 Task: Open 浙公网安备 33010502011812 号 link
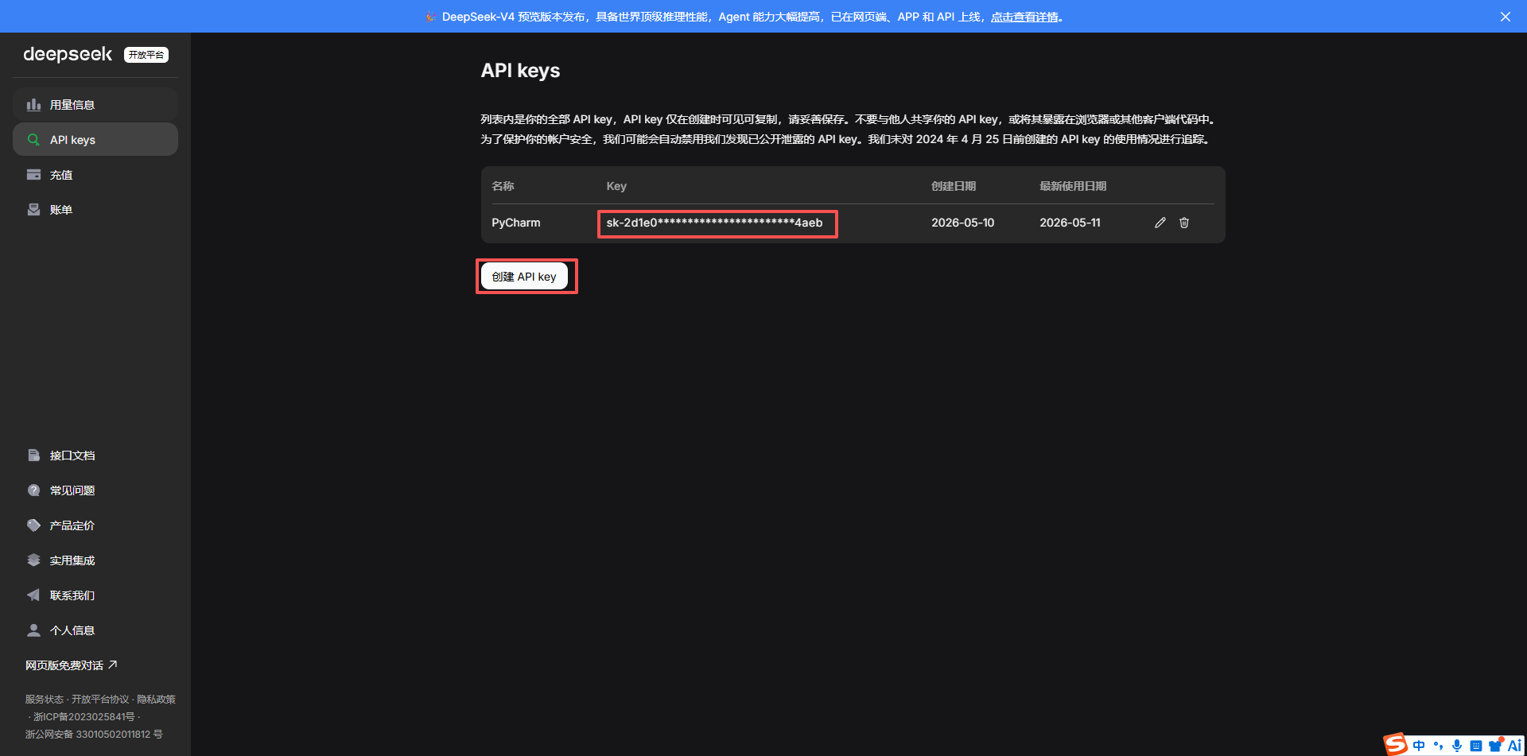tap(94, 735)
